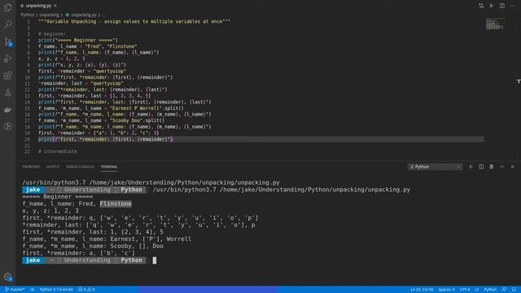Split the editor to the right
Screen dimensions: 521x293
pos(502,6)
